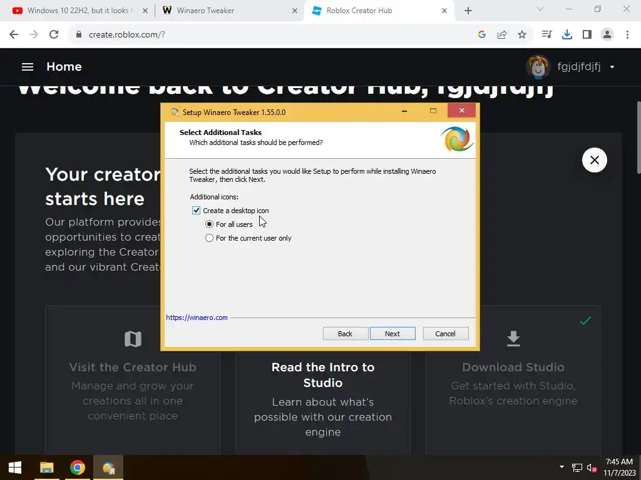Cancel the Winaero Tweaker setup

pyautogui.click(x=446, y=334)
